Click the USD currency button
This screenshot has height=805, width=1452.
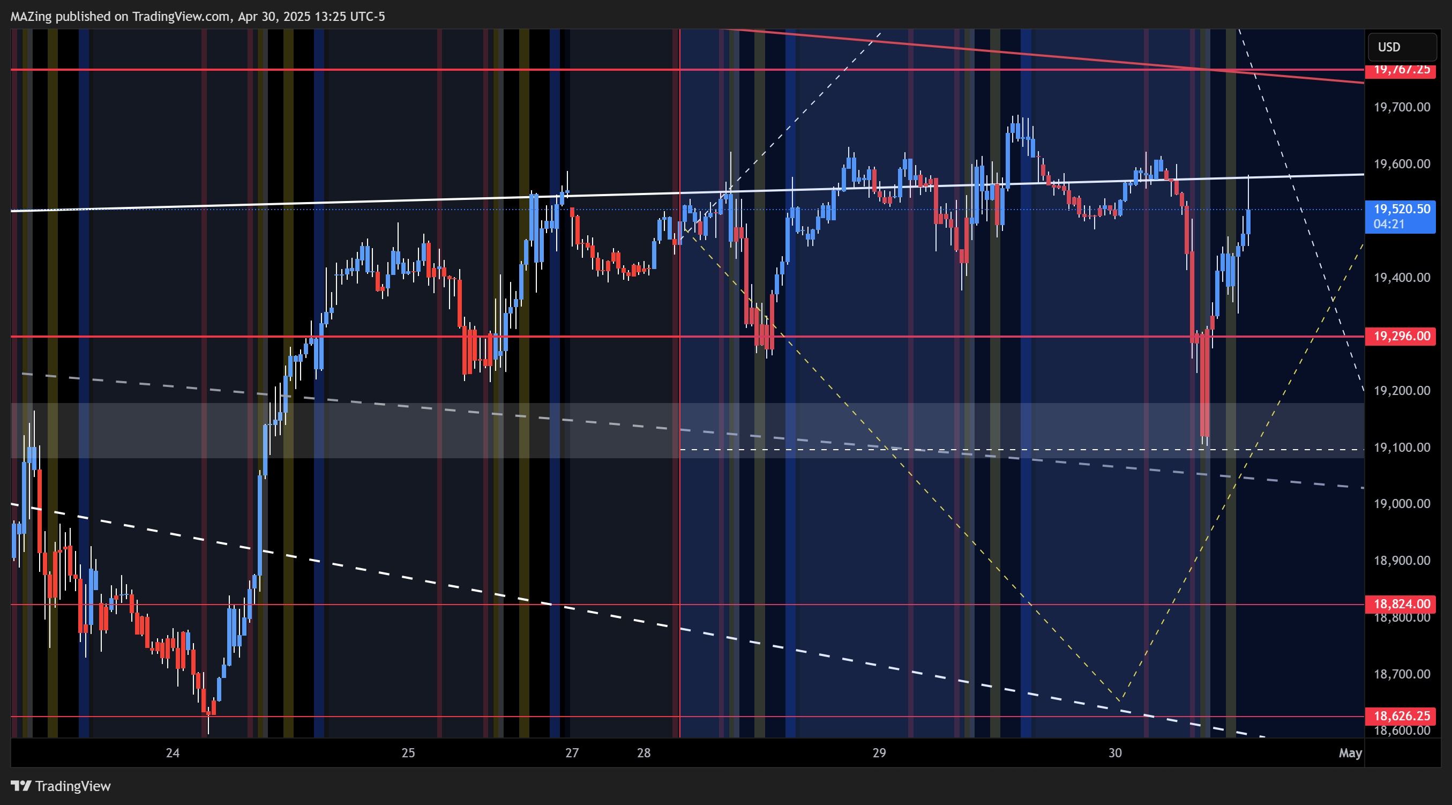(x=1401, y=47)
